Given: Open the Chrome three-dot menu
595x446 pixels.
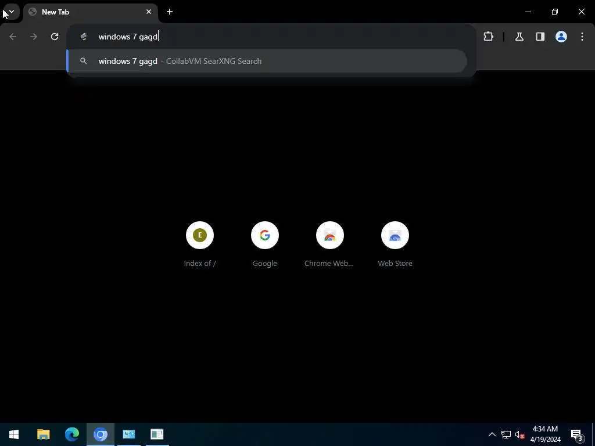Looking at the screenshot, I should point(582,37).
